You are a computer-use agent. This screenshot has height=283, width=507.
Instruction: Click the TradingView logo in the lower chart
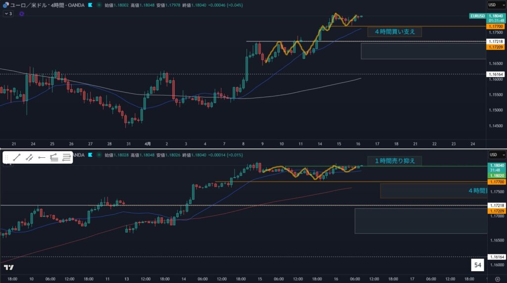[x=8, y=267]
